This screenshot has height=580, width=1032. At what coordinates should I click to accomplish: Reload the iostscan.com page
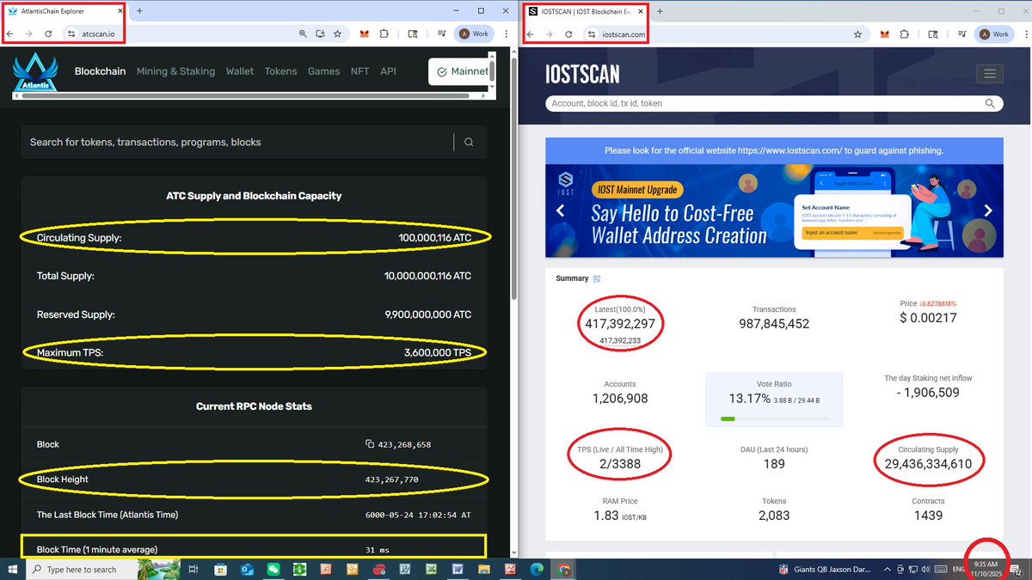pos(568,34)
